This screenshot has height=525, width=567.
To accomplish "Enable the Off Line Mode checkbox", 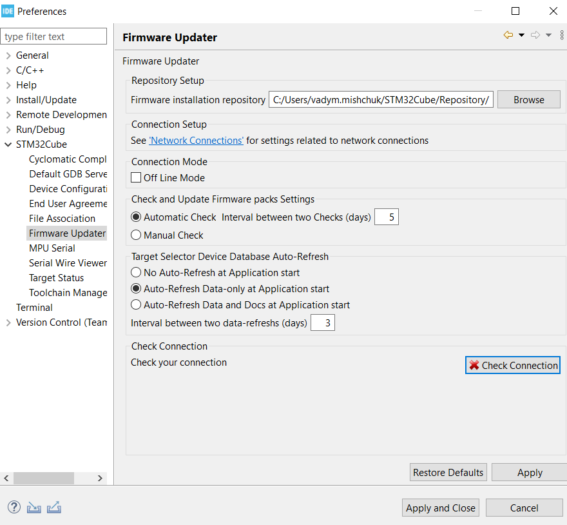I will (136, 177).
